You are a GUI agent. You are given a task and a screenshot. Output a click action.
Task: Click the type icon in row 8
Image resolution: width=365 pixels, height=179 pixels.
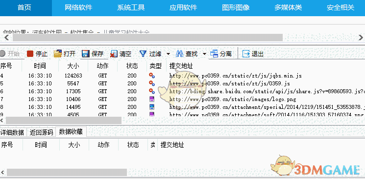(152, 107)
